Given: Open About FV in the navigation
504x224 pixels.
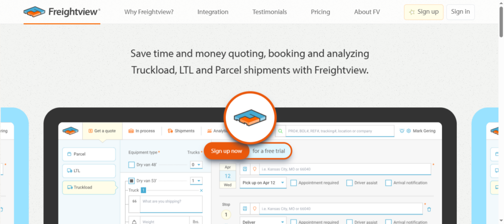Looking at the screenshot, I should coord(367,12).
